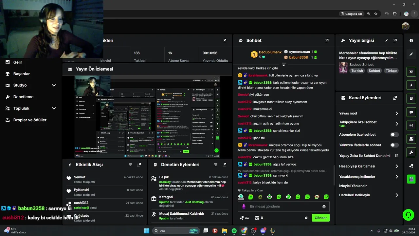This screenshot has width=419, height=236.
Task: Click the Sadece Sohbet category thumbnail
Action: point(343,68)
